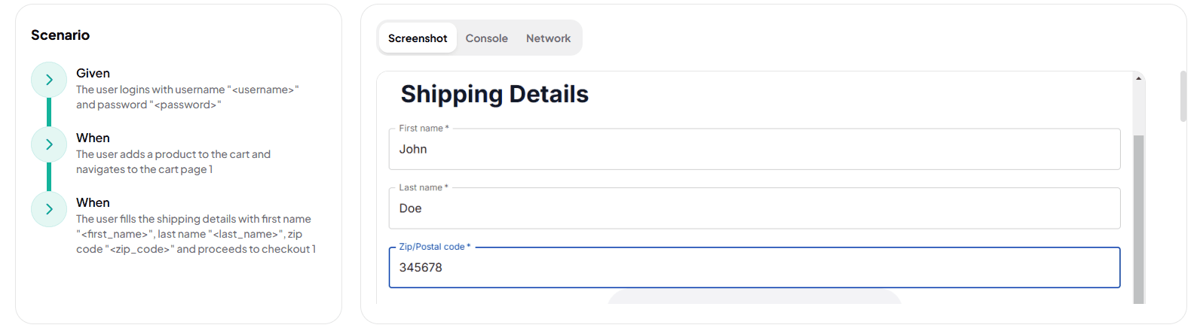This screenshot has height=331, width=1200.
Task: Expand the Given step chevron icon
Action: pyautogui.click(x=49, y=80)
